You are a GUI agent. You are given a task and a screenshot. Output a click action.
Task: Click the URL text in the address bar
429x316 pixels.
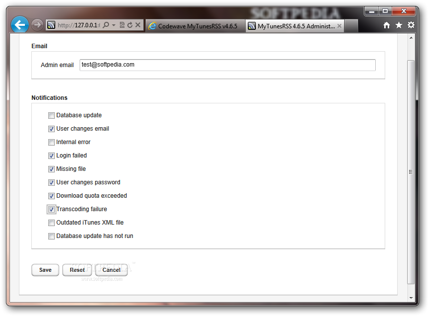(x=79, y=25)
